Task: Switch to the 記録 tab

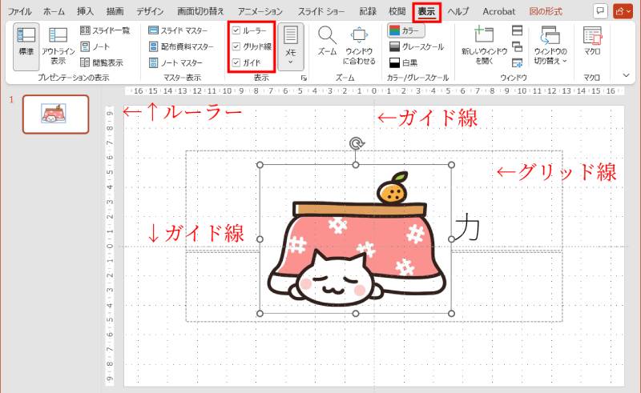Action: coord(368,11)
